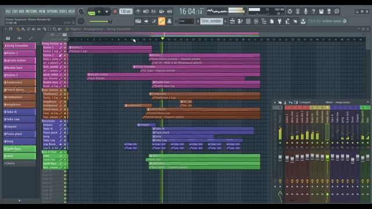Toggle pattern/song mode button

click(x=91, y=12)
